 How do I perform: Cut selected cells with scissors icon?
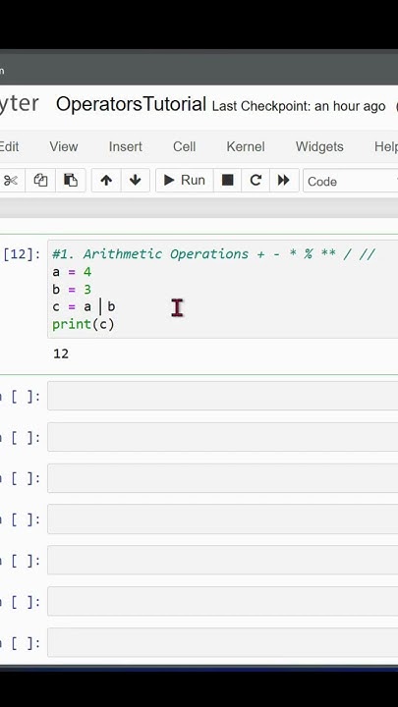[x=10, y=181]
